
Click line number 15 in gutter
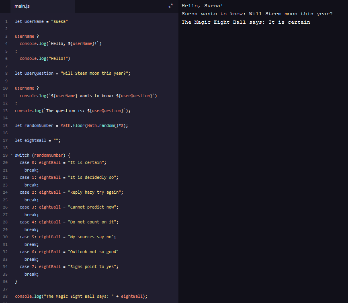(5, 126)
